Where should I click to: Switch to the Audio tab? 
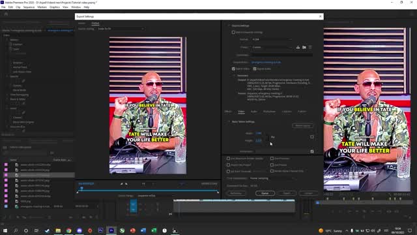click(x=254, y=112)
